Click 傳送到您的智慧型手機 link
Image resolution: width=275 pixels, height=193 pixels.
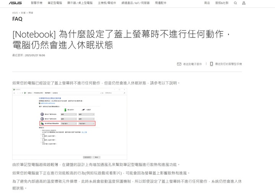point(228,64)
